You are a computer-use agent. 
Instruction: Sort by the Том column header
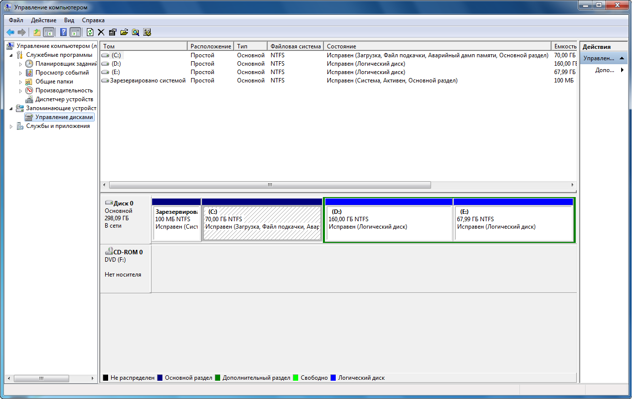click(144, 46)
